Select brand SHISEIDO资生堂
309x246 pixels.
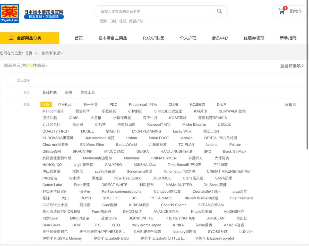[x=168, y=111]
